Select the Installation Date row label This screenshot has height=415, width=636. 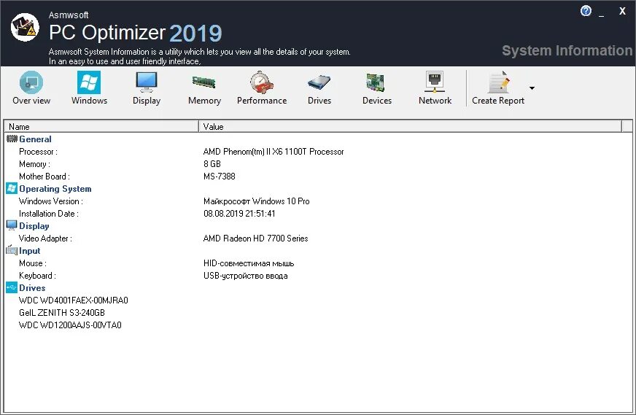point(49,214)
